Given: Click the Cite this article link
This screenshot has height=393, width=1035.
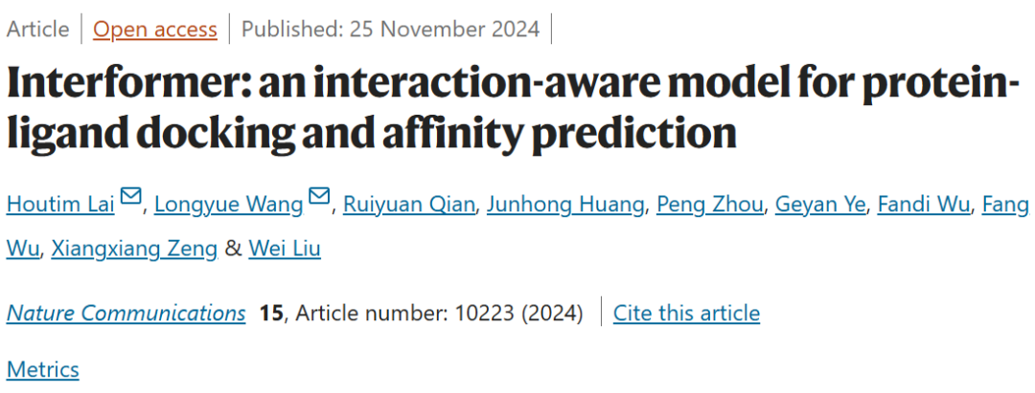Looking at the screenshot, I should tap(686, 313).
